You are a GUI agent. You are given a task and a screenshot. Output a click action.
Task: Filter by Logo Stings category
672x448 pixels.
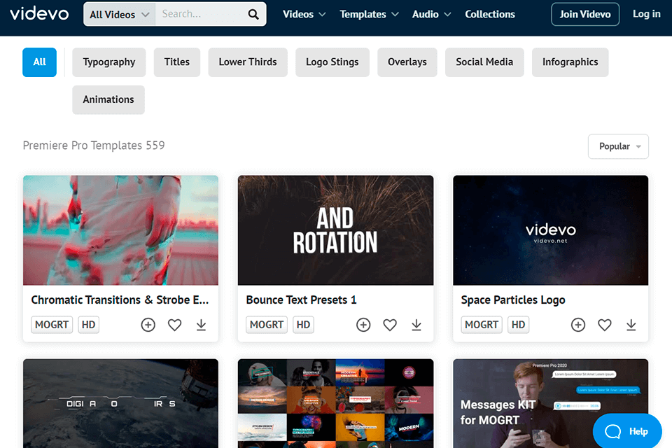[x=332, y=62]
